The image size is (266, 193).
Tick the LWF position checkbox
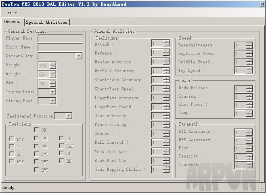pos(12,139)
